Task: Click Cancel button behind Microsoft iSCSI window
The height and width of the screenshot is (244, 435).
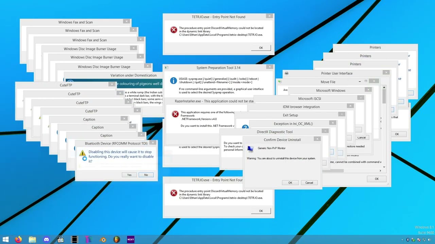Action: tap(361, 138)
